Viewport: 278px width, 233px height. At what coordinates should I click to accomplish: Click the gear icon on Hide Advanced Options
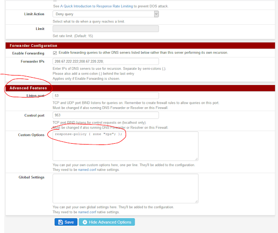coord(85,222)
